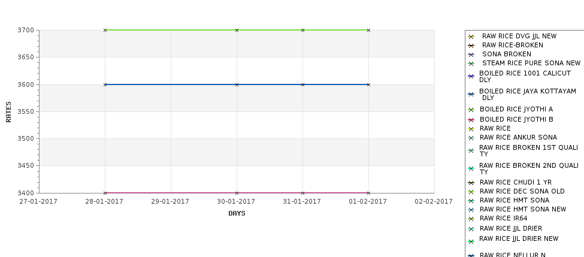Click the blue 3600 data point on 28-01-2017
The height and width of the screenshot is (257, 584).
[105, 84]
